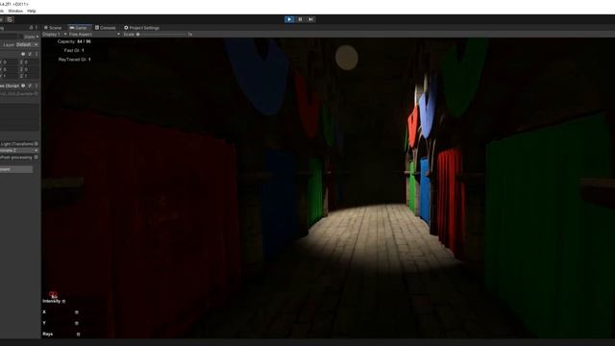Open the Script component help icon
Image resolution: width=615 pixels, height=346 pixels.
click(x=23, y=86)
